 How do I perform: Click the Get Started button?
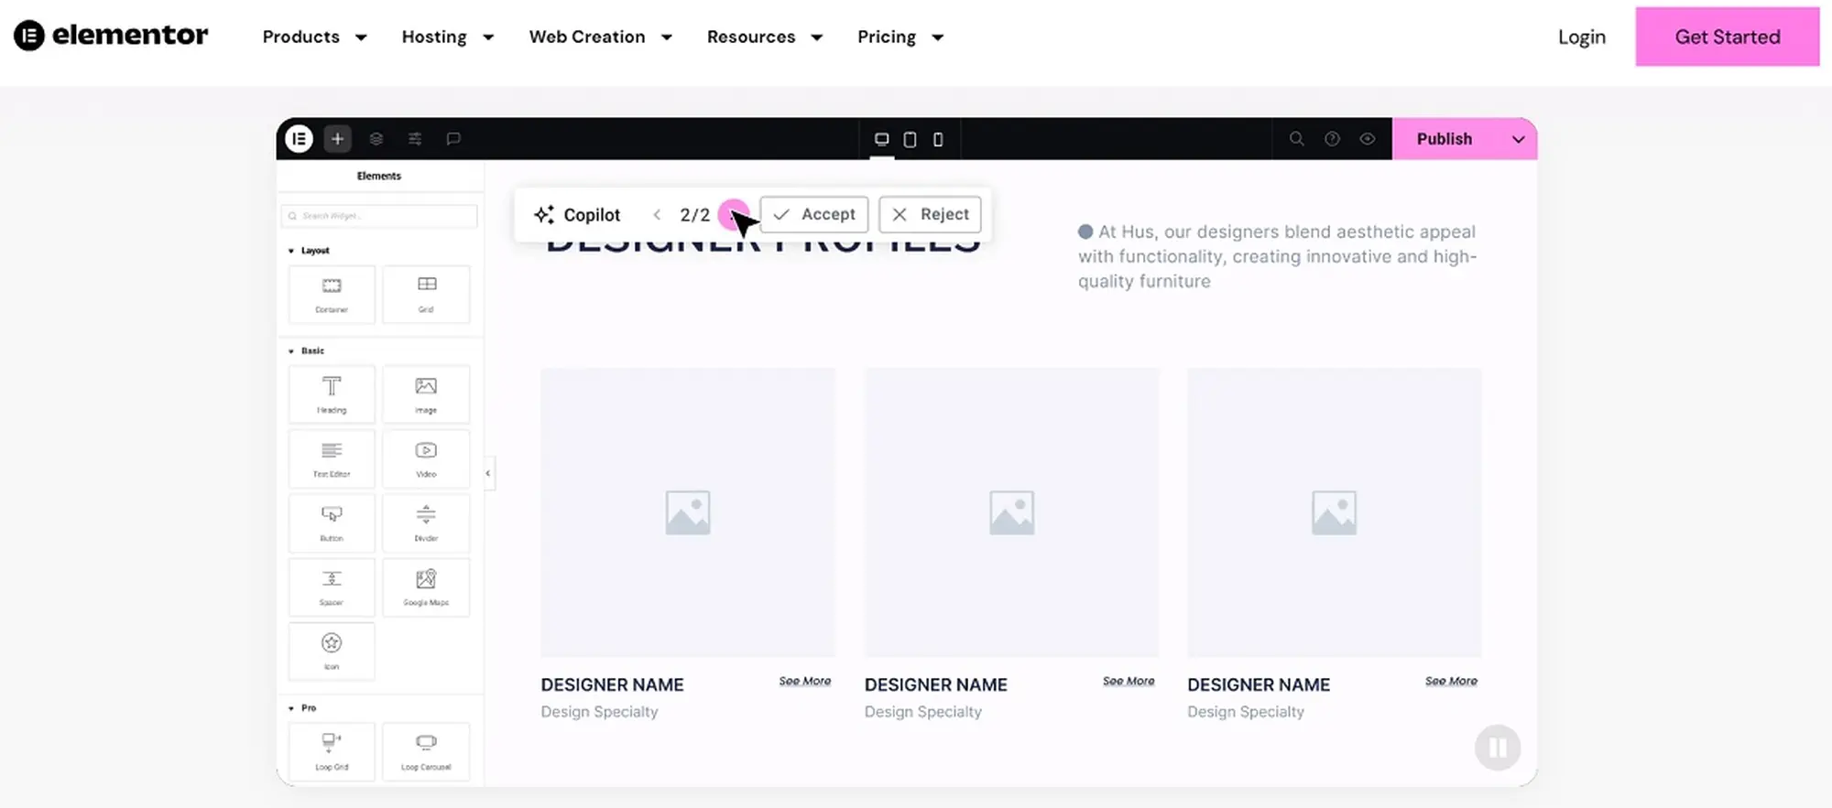(1728, 37)
